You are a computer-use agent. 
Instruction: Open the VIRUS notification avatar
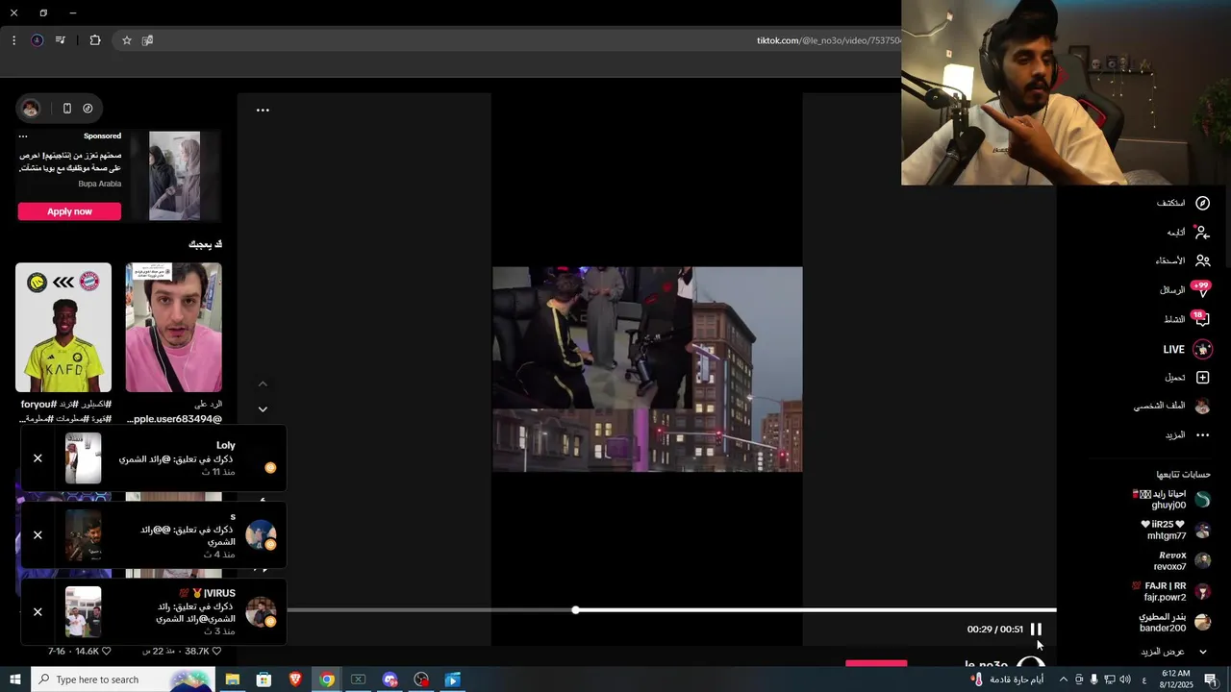[x=261, y=612]
